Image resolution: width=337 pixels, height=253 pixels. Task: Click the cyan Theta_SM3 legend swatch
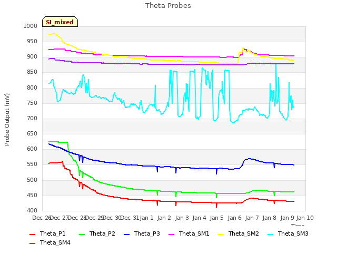tap(270, 234)
